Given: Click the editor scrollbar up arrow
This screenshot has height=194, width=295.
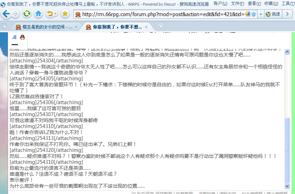Looking at the screenshot, I should [287, 52].
